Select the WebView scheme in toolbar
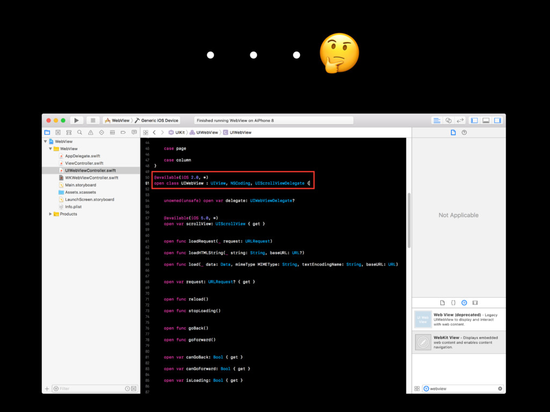Viewport: 550px width, 412px height. 117,120
